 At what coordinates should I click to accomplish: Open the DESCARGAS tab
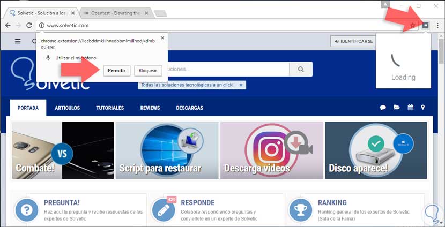pos(190,108)
